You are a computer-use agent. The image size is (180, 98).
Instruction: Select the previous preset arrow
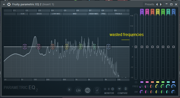[x=157, y=4]
